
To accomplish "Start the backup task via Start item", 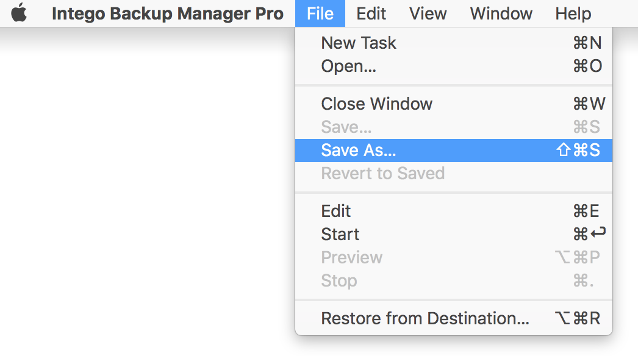I will coord(454,234).
